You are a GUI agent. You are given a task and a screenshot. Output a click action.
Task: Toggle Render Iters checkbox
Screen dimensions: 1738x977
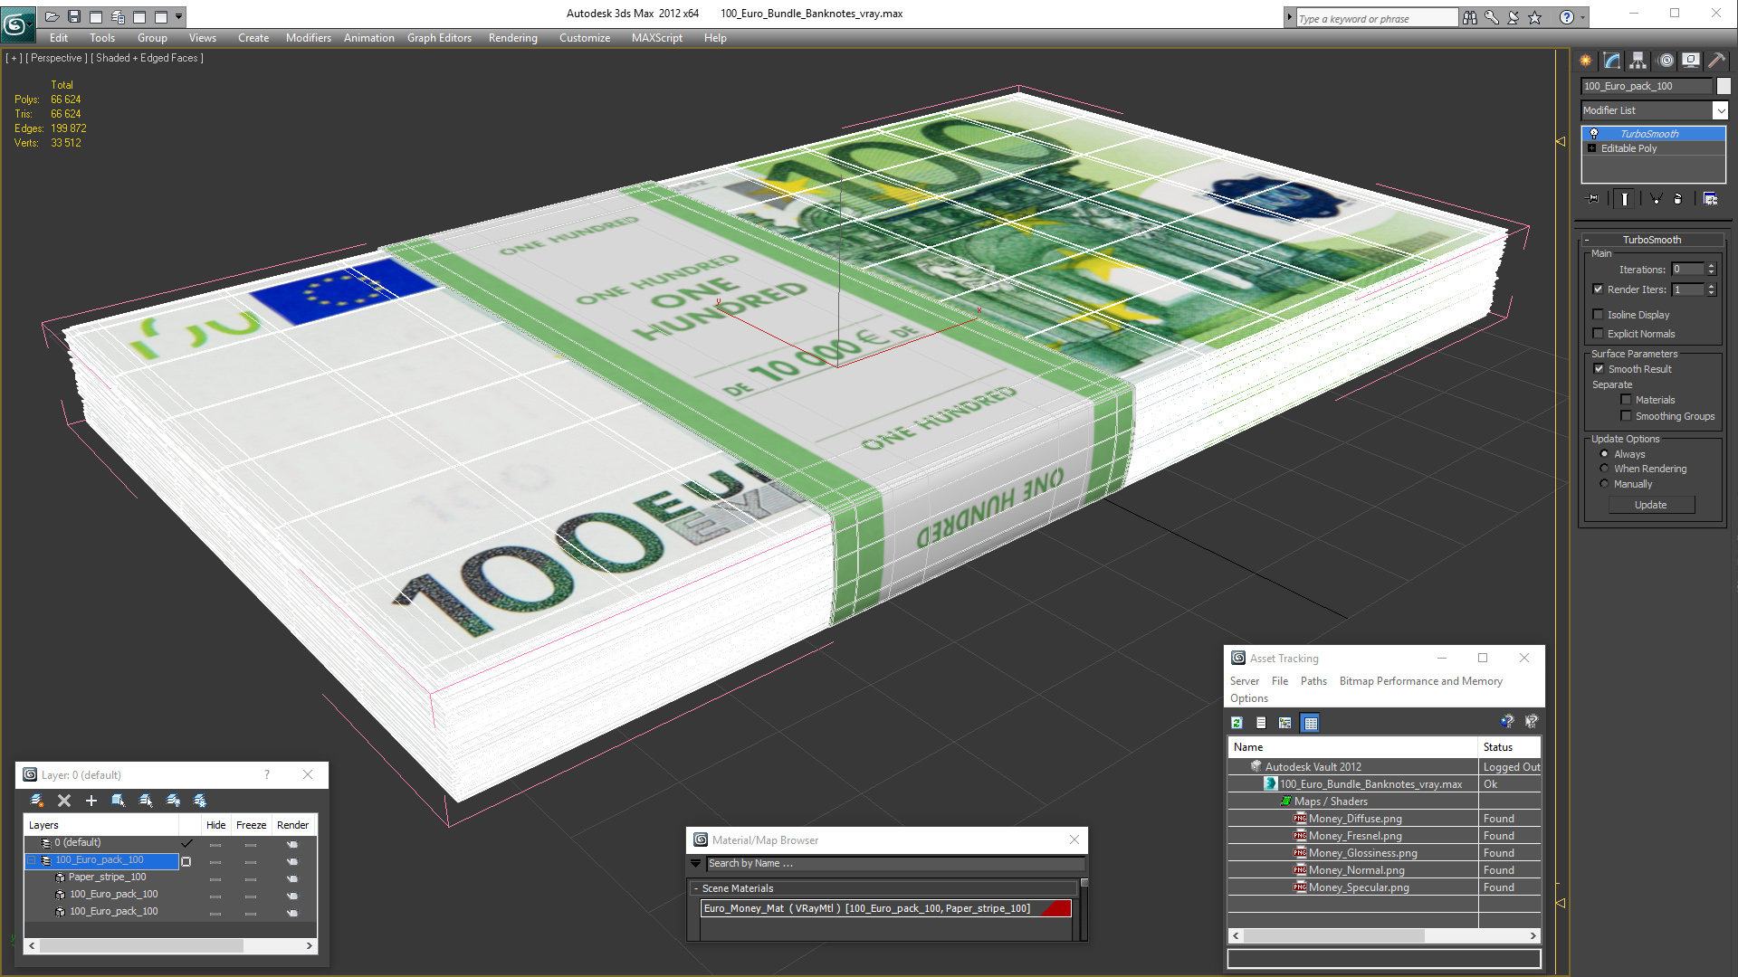(1598, 289)
